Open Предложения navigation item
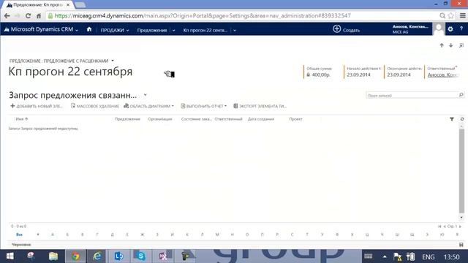This screenshot has height=263, width=468. pos(152,30)
